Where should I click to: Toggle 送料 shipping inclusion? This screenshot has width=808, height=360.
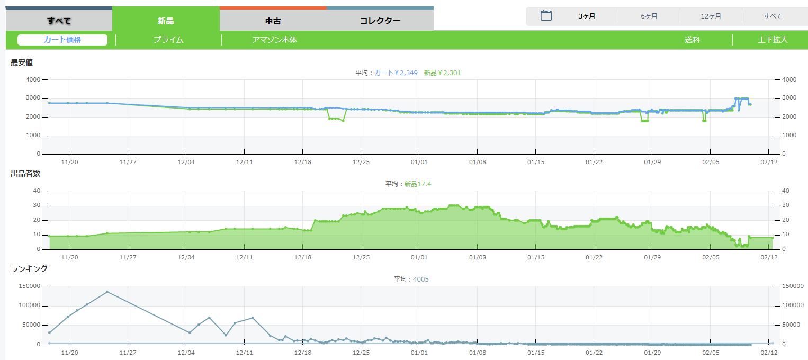(x=692, y=40)
